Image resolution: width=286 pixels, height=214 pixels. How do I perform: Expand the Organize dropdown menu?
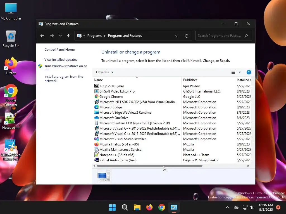click(x=105, y=72)
